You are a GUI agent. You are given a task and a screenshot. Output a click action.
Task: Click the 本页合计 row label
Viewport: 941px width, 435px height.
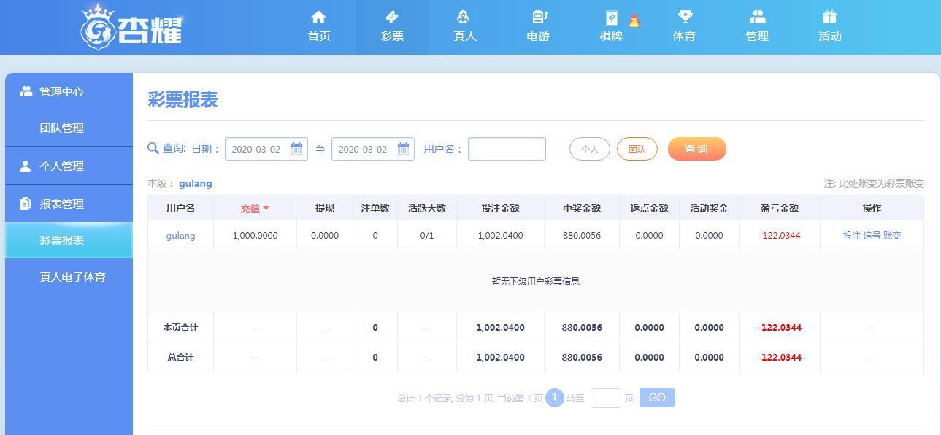click(x=180, y=327)
